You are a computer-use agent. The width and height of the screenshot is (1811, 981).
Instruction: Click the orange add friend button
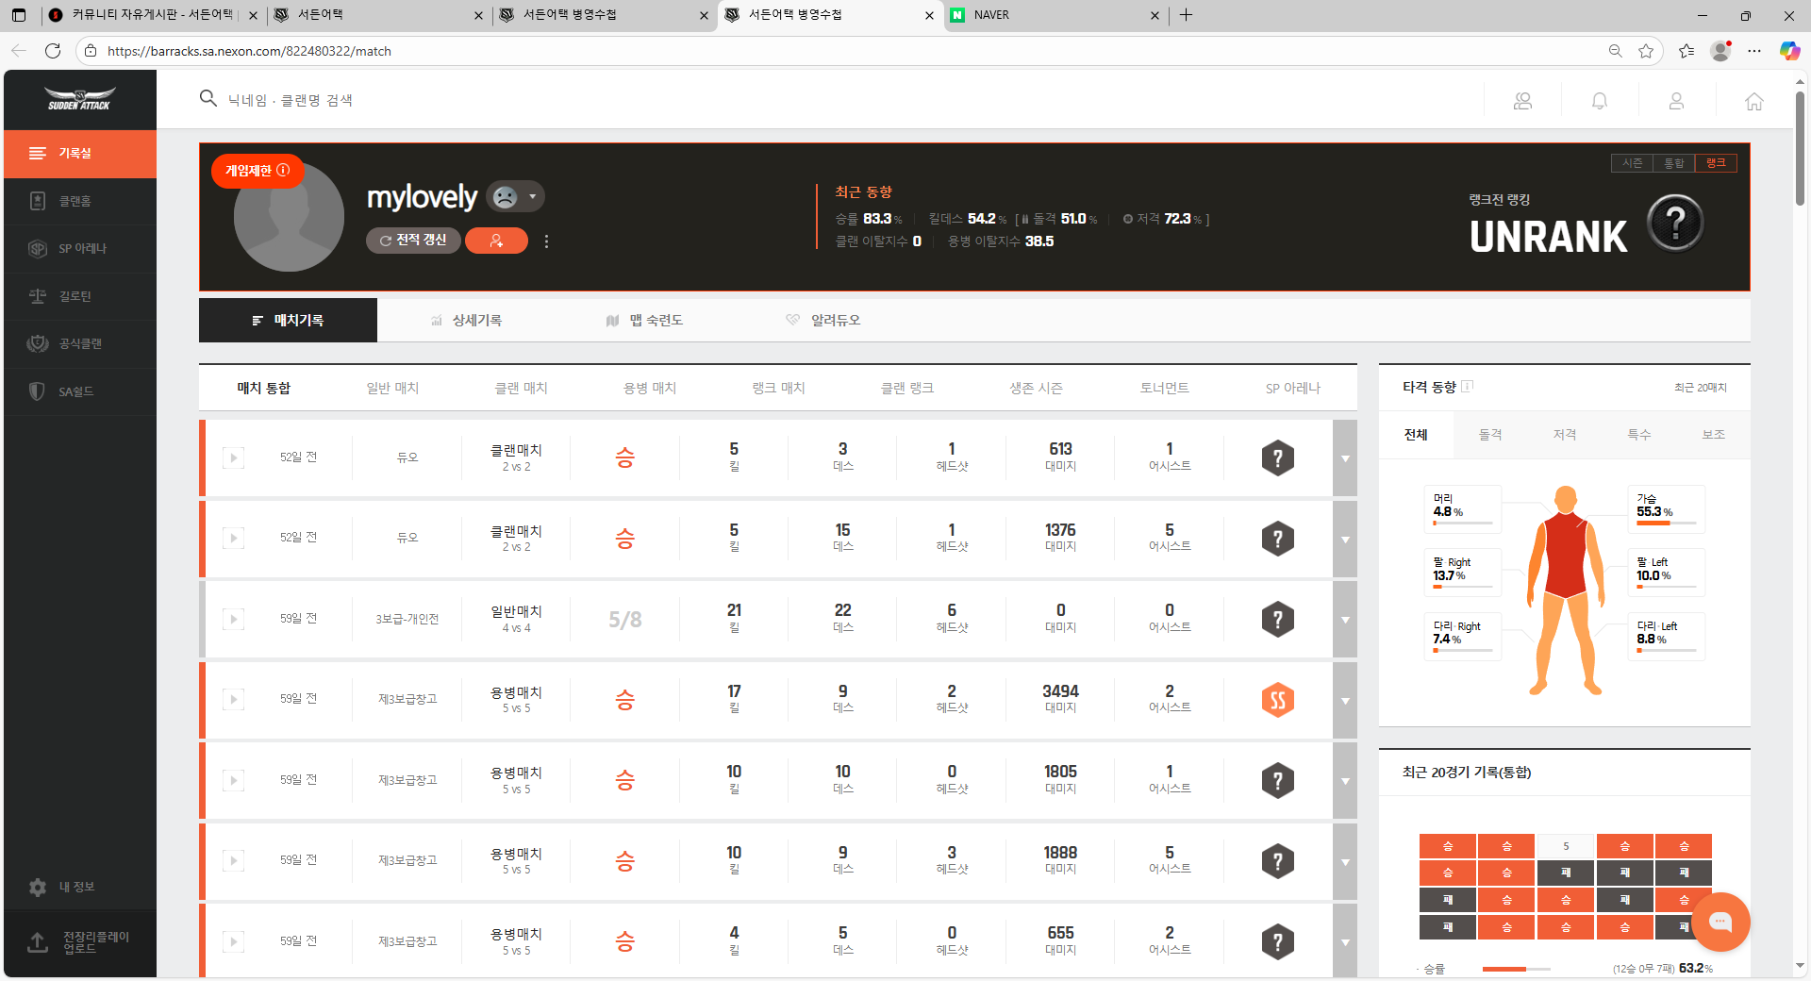496,241
